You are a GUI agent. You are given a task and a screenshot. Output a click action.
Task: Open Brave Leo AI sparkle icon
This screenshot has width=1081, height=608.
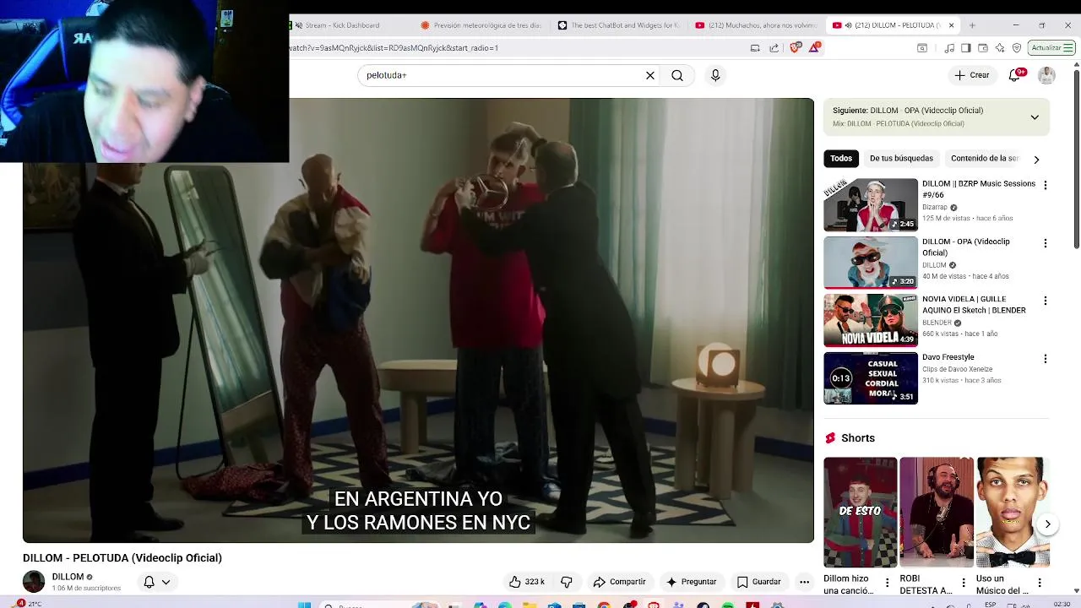coord(1000,48)
